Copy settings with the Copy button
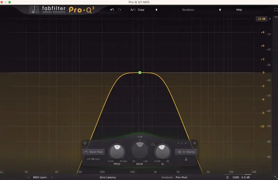The image size is (278, 180). click(x=141, y=10)
